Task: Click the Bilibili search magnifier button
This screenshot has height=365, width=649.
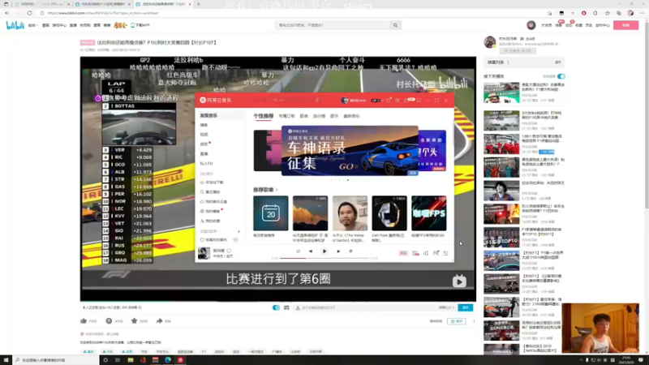Action: coord(395,25)
